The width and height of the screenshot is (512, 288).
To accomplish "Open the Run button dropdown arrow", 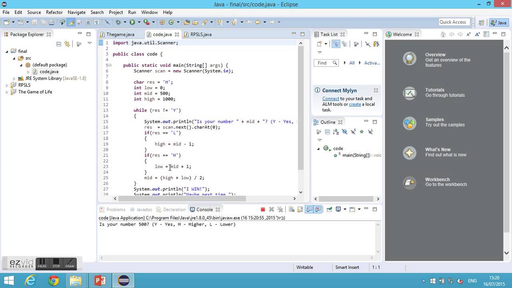I will click(x=139, y=22).
